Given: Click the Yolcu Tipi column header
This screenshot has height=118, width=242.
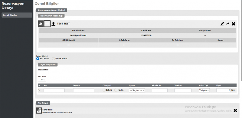Looking at the screenshot, I should pos(203,85).
